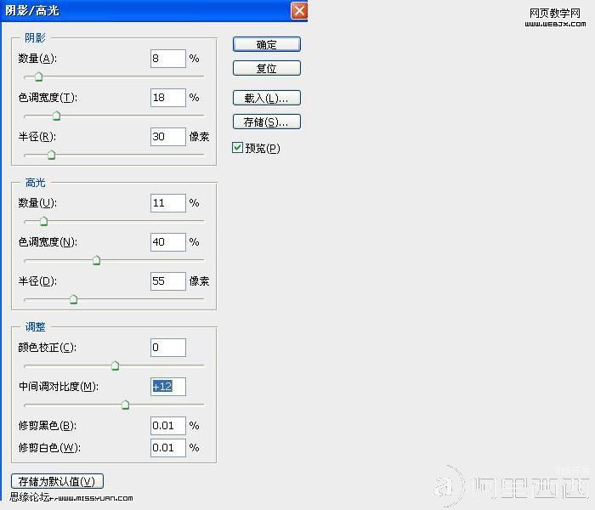This screenshot has height=510, width=595.
Task: Focus the 修剪白色(W) field showing 0.01
Action: (168, 448)
